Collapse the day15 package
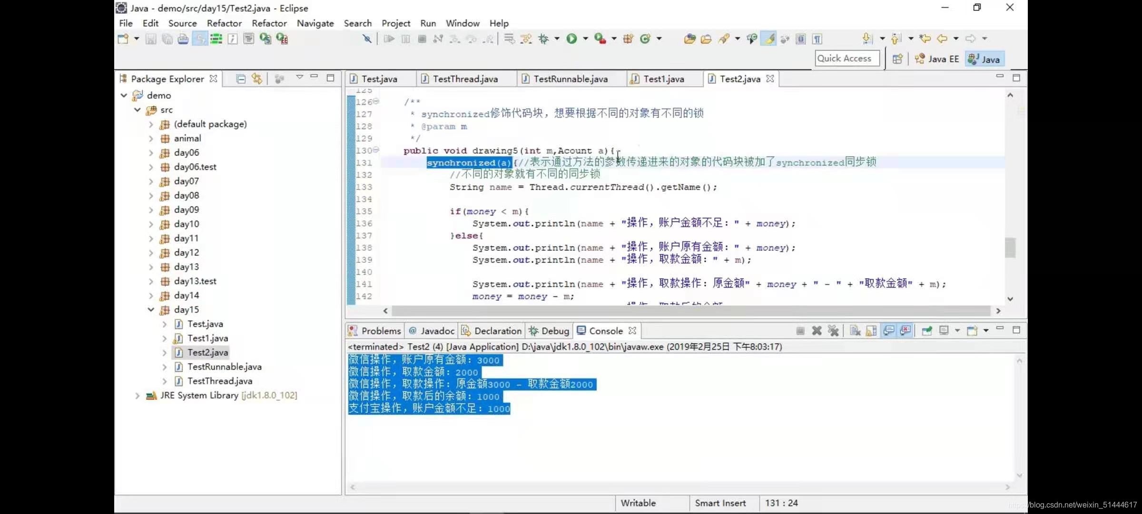 (151, 310)
